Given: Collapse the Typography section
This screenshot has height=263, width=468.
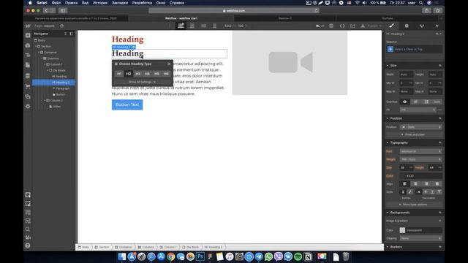Looking at the screenshot, I should [388, 143].
